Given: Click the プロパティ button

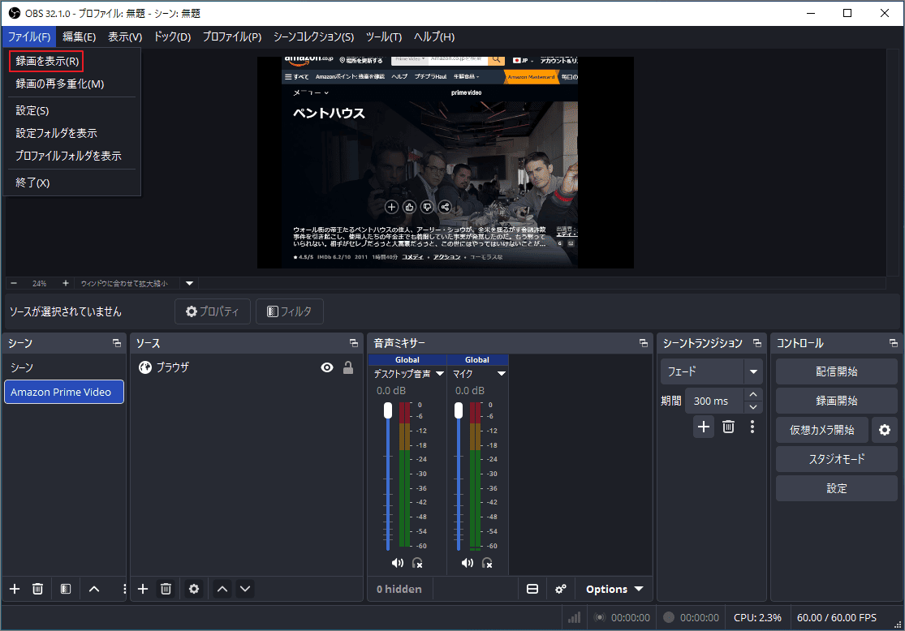Looking at the screenshot, I should pos(213,311).
